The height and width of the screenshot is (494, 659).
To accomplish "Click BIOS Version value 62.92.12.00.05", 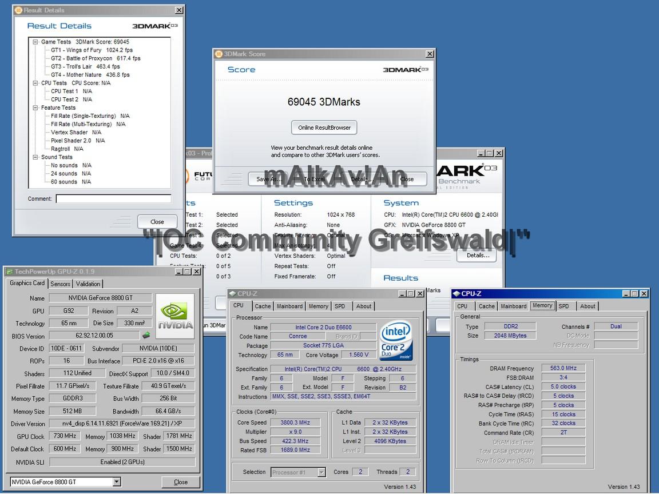I will pos(94,336).
